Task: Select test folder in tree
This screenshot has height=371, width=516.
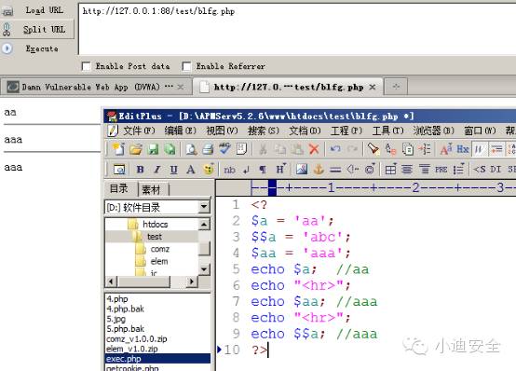Action: (155, 237)
